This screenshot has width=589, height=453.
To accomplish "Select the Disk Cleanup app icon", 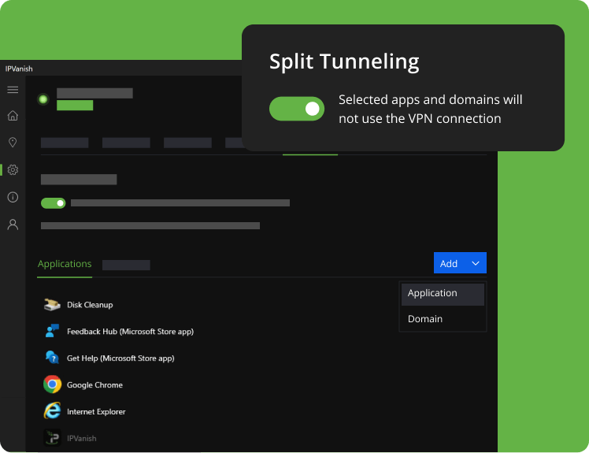I will (52, 305).
